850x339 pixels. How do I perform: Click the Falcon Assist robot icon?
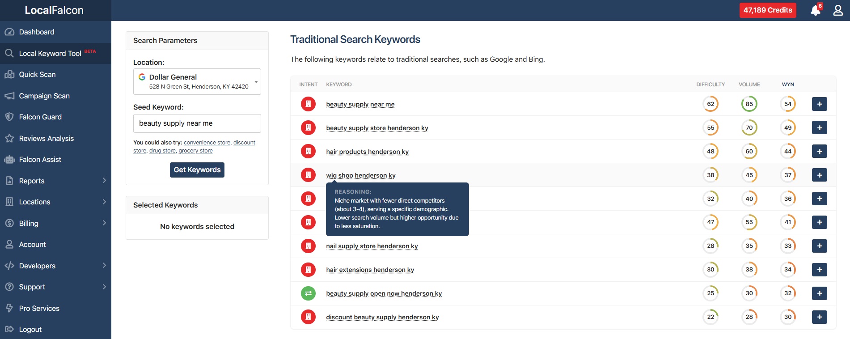(x=9, y=160)
